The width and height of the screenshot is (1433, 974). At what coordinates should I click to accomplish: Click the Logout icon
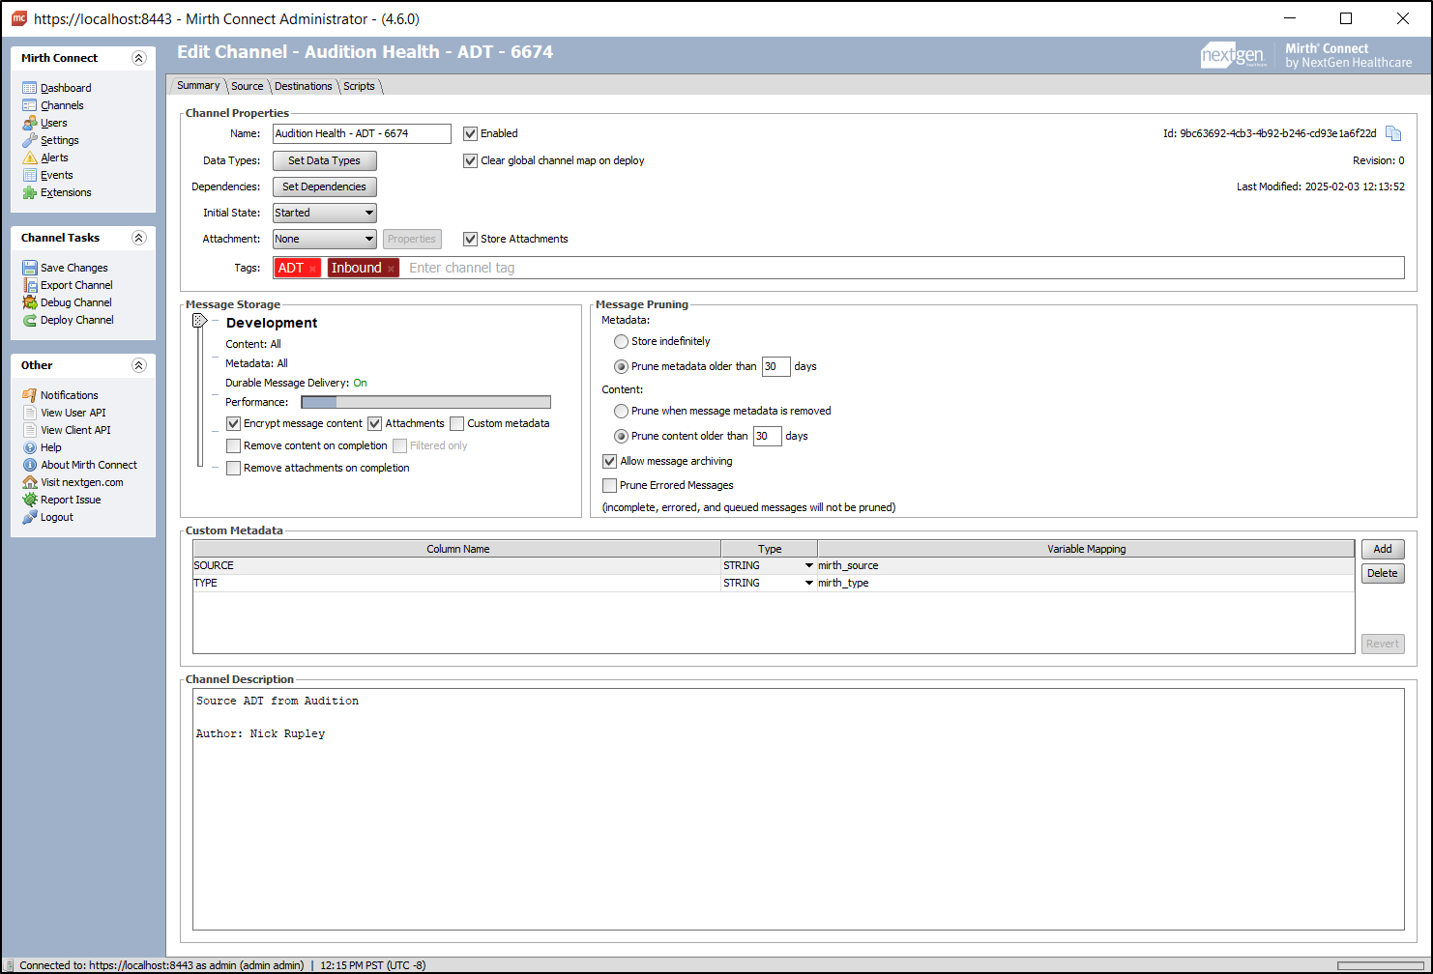(x=30, y=517)
